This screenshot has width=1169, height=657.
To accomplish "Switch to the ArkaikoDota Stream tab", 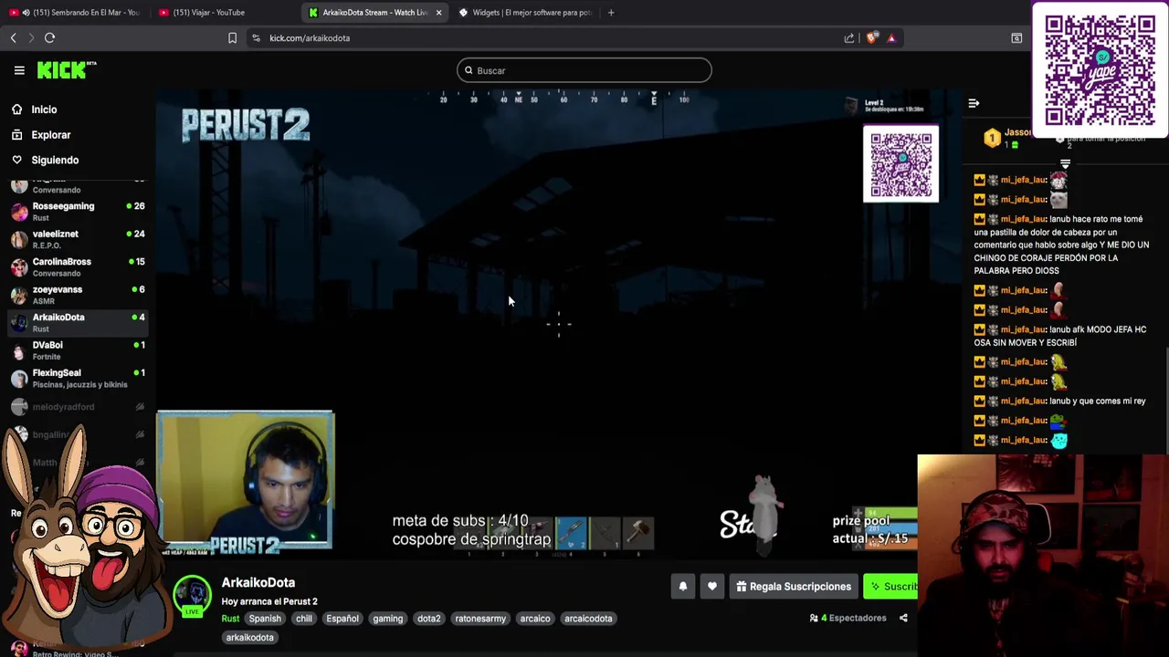I will [374, 13].
